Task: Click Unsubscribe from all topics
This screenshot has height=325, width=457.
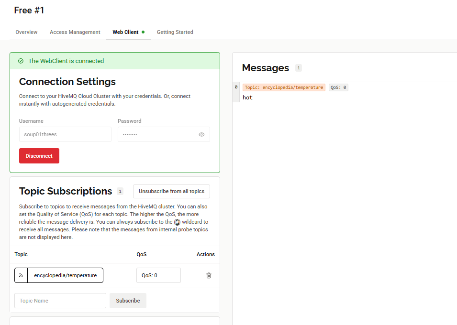Action: 171,191
